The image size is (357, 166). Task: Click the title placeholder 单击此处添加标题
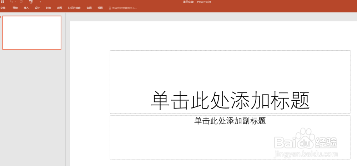click(230, 82)
